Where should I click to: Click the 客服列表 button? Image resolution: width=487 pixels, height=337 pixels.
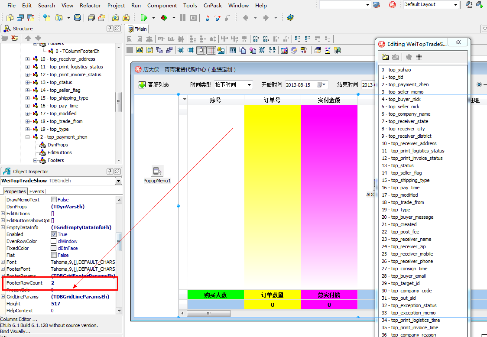(x=154, y=85)
